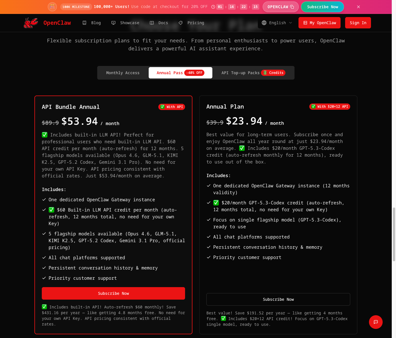Open the My OpenClaw dashboard
Image resolution: width=396 pixels, height=338 pixels.
[x=320, y=23]
